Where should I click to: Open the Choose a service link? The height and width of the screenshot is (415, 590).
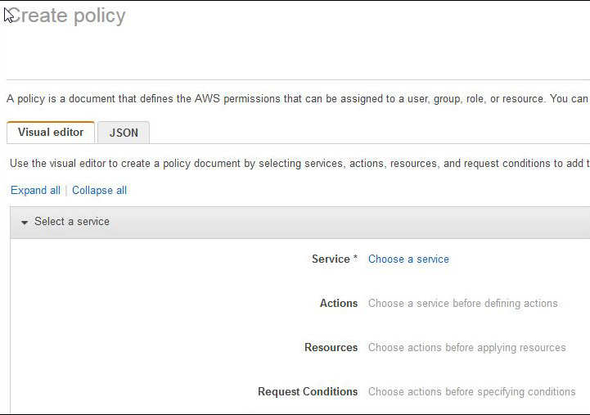click(x=408, y=259)
